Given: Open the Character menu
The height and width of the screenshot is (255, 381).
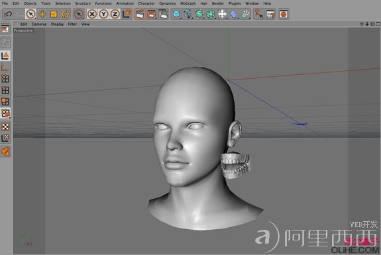Looking at the screenshot, I should [146, 3].
